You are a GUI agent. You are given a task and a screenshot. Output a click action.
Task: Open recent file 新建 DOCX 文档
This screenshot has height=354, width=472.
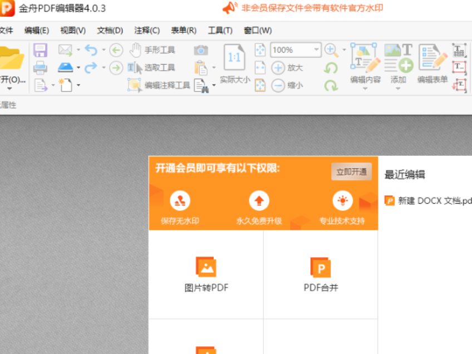429,201
